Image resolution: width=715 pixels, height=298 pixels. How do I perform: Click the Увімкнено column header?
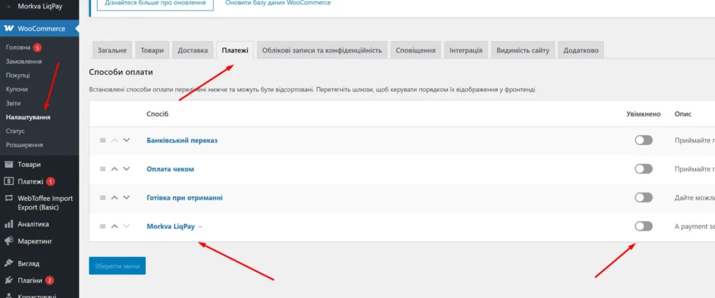pyautogui.click(x=643, y=114)
